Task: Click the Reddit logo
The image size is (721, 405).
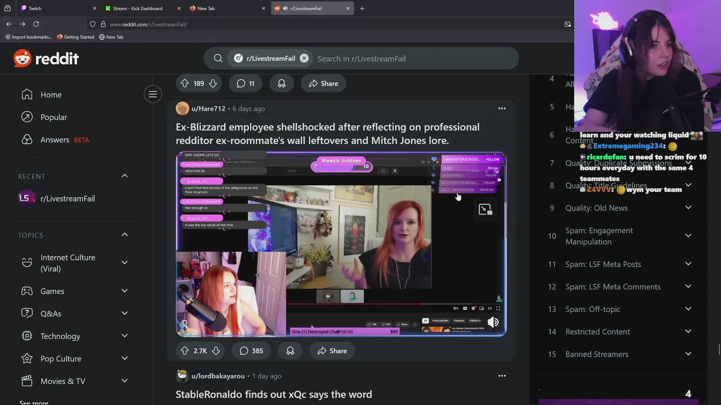Action: point(46,58)
